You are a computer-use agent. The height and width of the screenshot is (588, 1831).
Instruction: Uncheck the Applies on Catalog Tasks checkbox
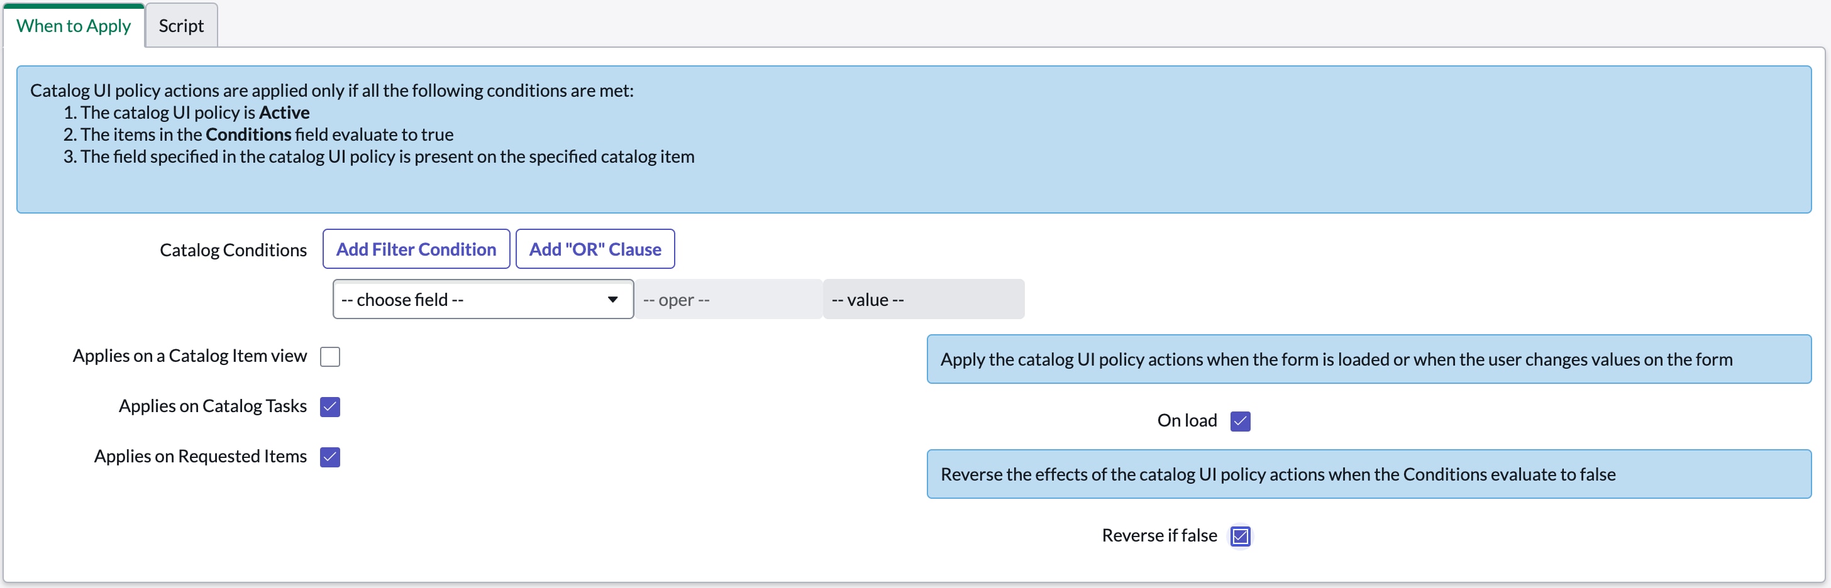(x=330, y=407)
